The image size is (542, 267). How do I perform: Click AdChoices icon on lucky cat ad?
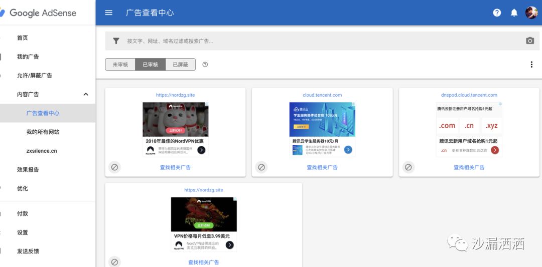point(207,104)
